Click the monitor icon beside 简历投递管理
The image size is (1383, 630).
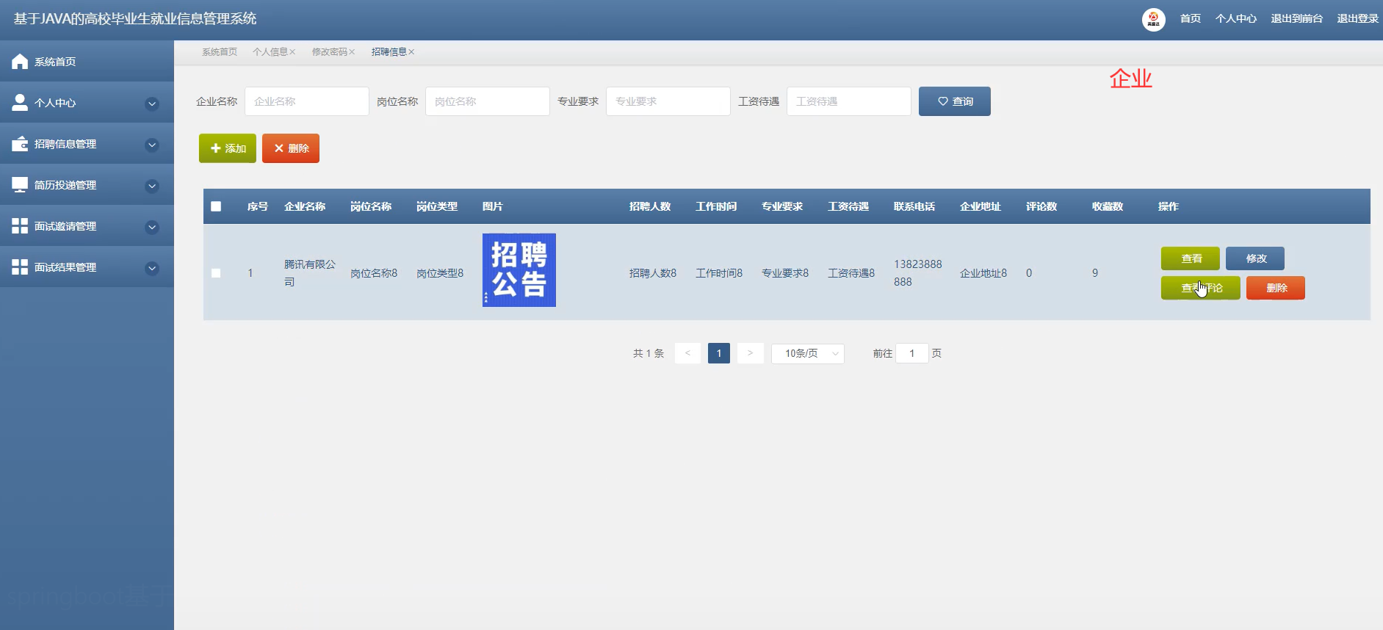point(20,185)
